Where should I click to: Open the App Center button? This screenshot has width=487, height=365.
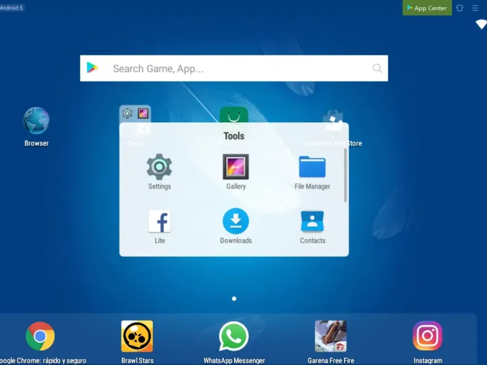pos(427,8)
